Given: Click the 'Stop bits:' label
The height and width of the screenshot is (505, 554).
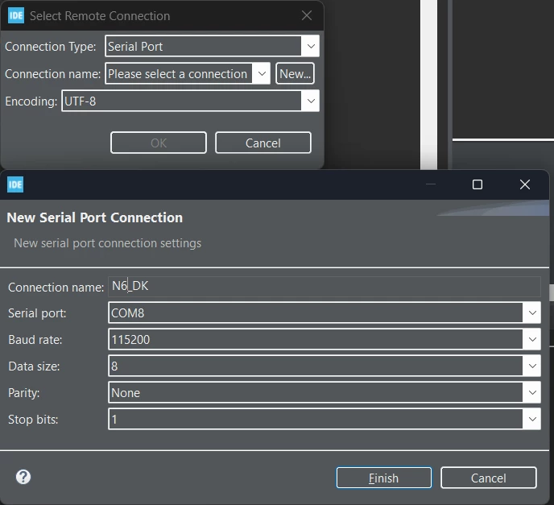Looking at the screenshot, I should pos(33,420).
